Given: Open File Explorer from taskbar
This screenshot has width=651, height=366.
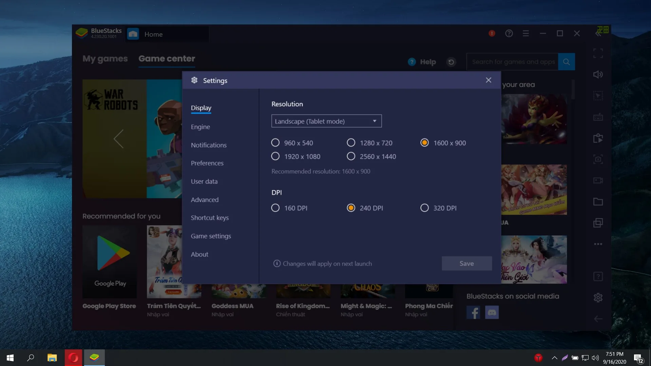Looking at the screenshot, I should (x=52, y=358).
